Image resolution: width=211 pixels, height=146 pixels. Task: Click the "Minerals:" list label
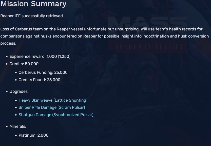(18, 126)
